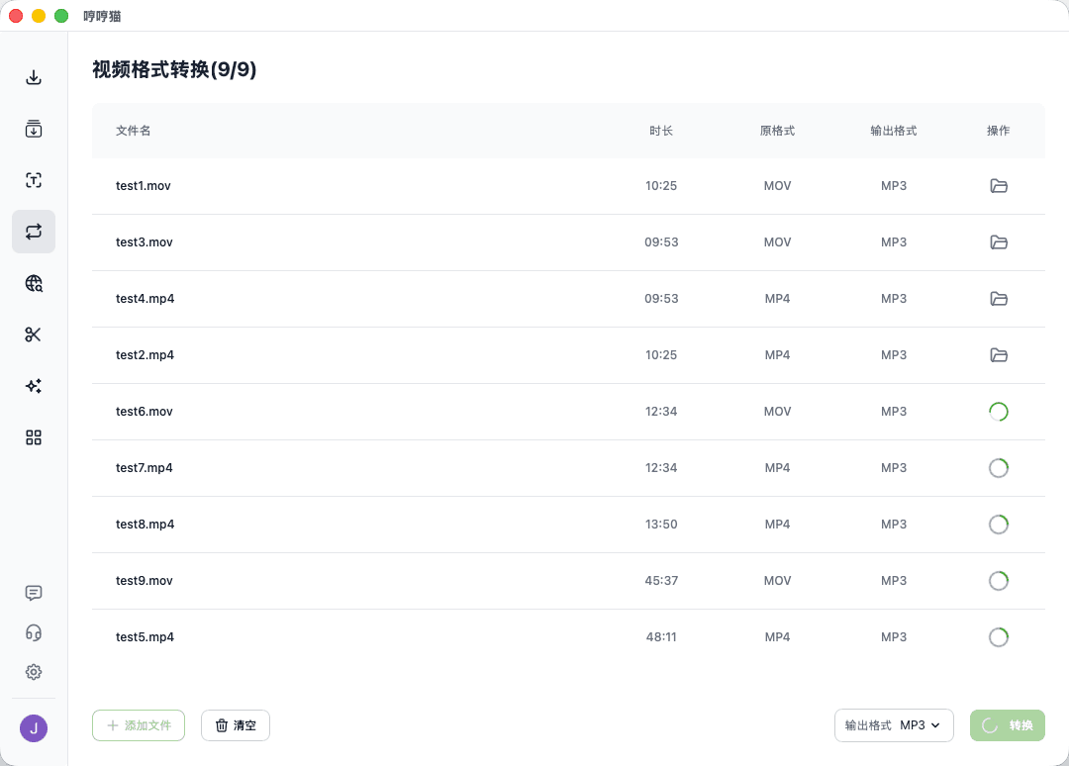
Task: Click the test6.mov conversion progress spinner
Action: [999, 412]
